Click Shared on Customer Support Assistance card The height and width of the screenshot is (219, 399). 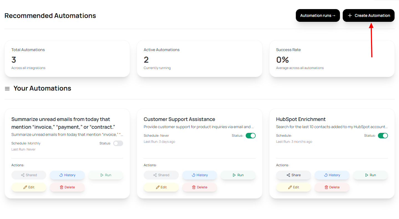(x=161, y=175)
